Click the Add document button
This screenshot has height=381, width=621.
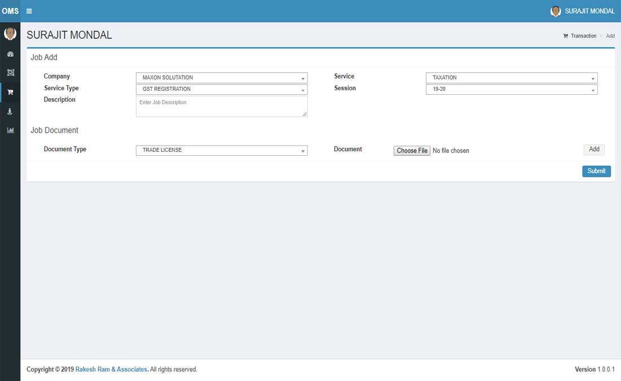[594, 150]
